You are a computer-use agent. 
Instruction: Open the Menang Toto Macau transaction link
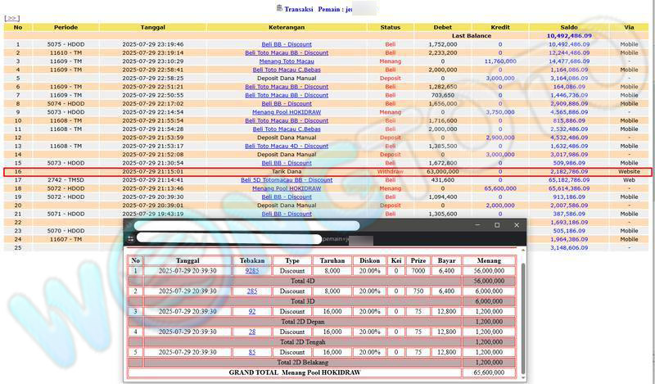point(287,61)
